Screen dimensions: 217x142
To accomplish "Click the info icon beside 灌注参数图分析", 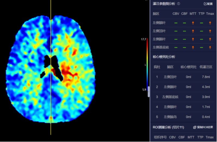I will coord(178,4).
